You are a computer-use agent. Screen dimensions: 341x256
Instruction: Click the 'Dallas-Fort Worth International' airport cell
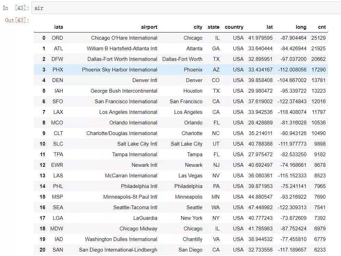122,59
